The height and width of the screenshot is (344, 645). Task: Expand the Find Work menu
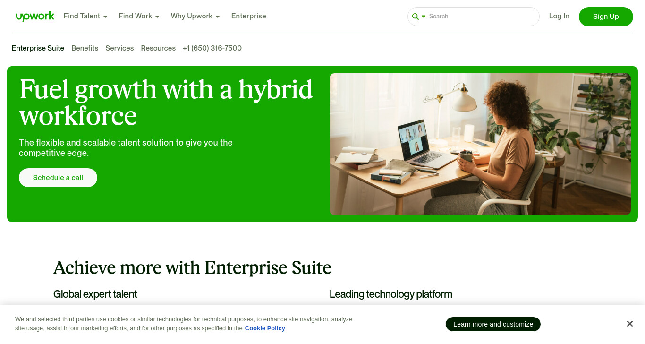(x=139, y=16)
